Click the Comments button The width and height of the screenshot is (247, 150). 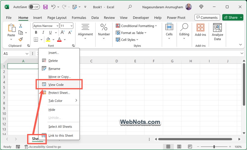pos(207,18)
